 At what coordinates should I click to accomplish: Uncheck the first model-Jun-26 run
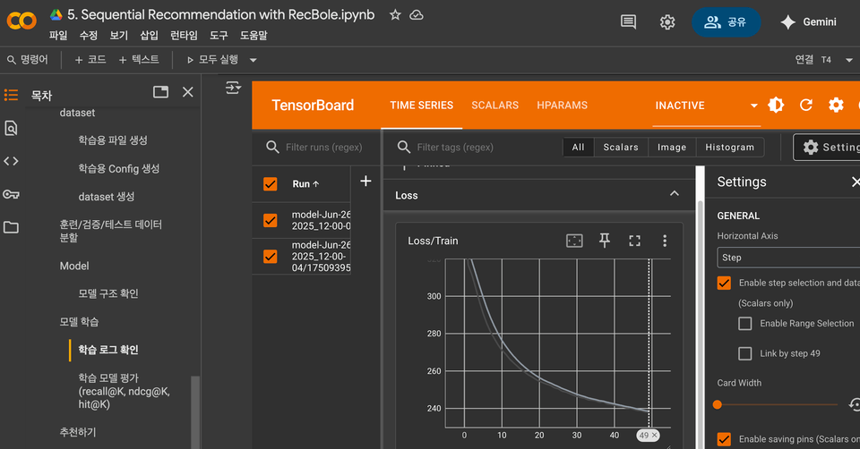[x=270, y=220]
